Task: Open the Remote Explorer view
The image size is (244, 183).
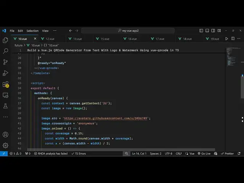Action: (5, 95)
